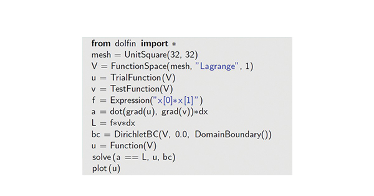Image resolution: width=374 pixels, height=196 pixels.
Task: Click the TestFunction(V) call
Action: click(141, 89)
